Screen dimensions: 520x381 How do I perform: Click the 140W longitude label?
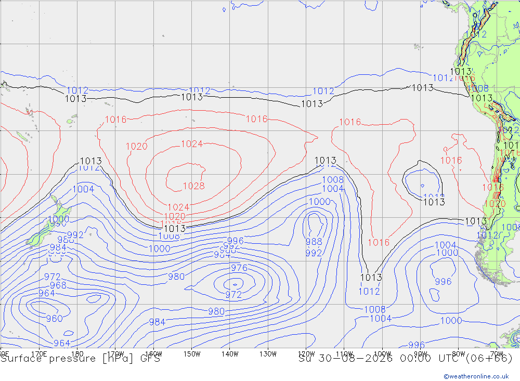pos(230,354)
